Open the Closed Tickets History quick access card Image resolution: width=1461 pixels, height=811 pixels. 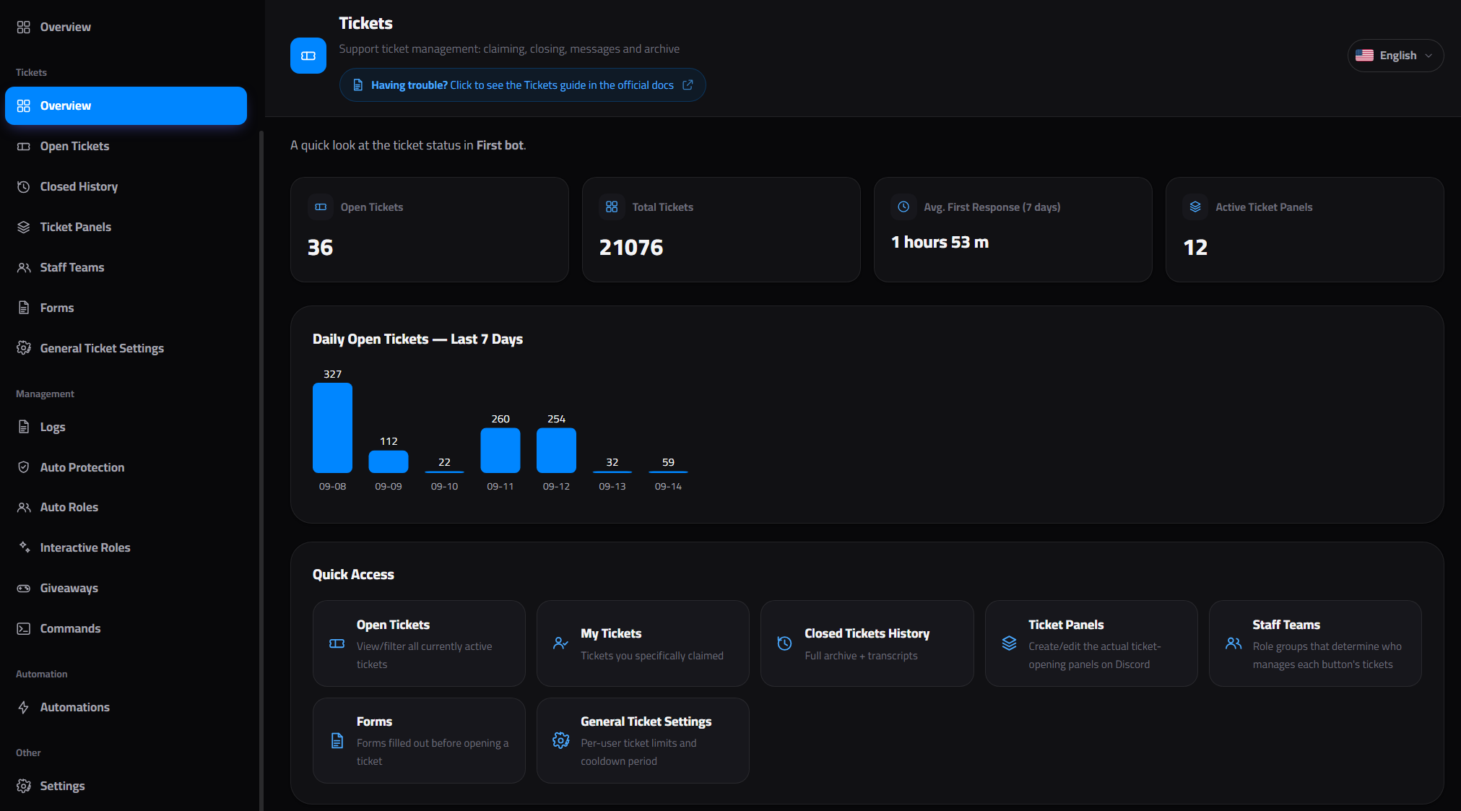(x=867, y=643)
